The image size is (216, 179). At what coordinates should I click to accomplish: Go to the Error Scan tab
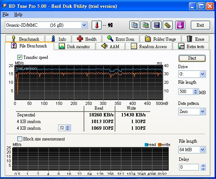tap(121, 39)
